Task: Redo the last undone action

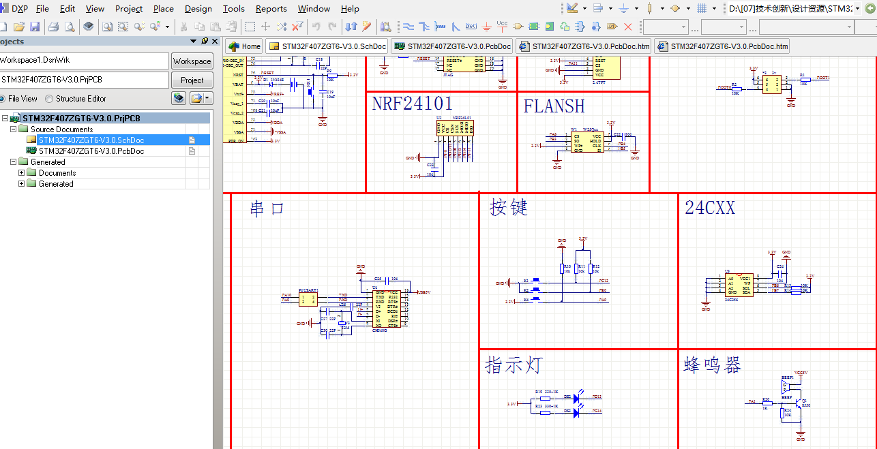Action: [332, 27]
